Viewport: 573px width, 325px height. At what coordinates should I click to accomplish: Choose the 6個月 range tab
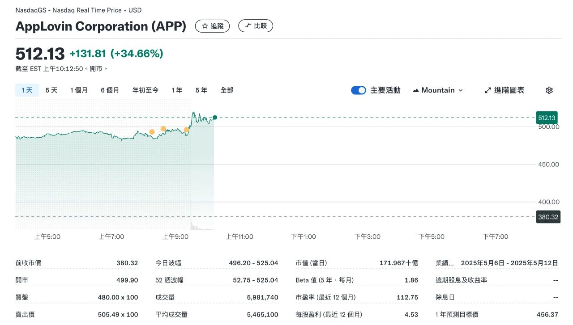pyautogui.click(x=110, y=90)
